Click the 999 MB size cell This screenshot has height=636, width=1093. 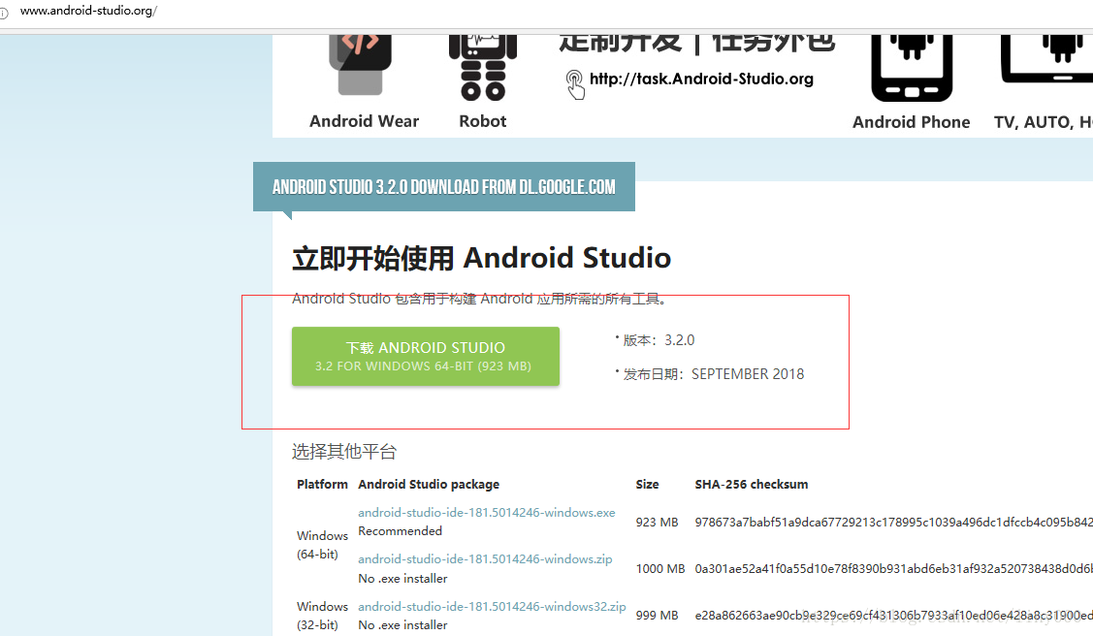(657, 615)
